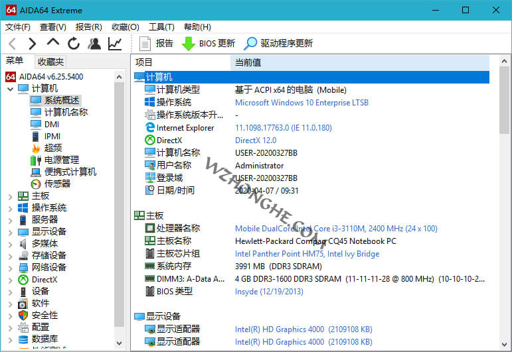Screen dimensions: 512x352
Task: Collapse the 计算机 tree node
Action: click(x=10, y=89)
